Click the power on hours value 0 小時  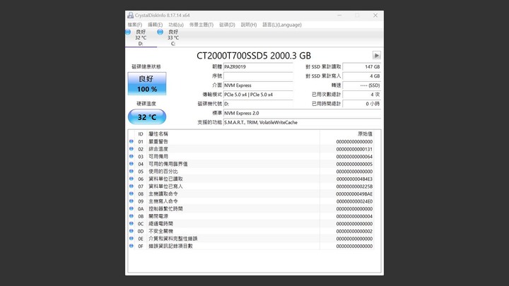pyautogui.click(x=362, y=104)
